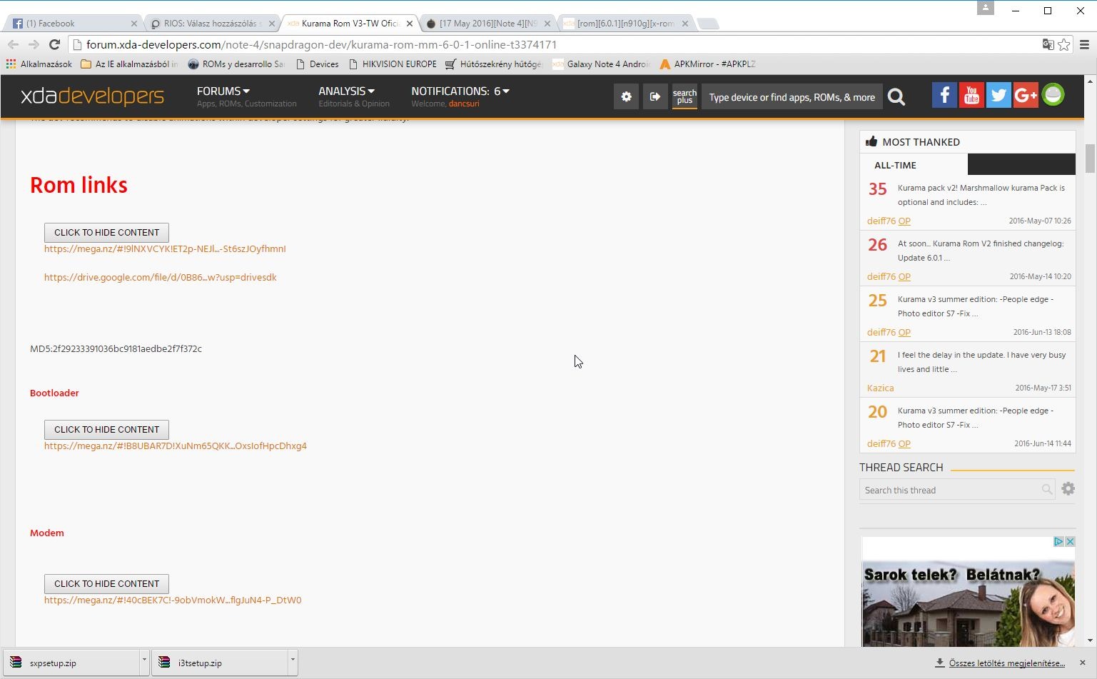This screenshot has height=679, width=1097.
Task: Click the Google Translate icon in address bar
Action: [1048, 44]
